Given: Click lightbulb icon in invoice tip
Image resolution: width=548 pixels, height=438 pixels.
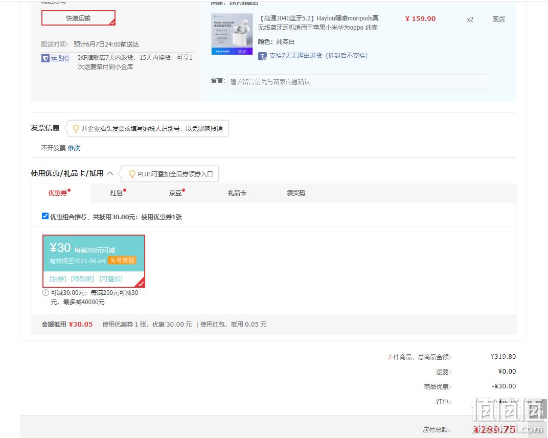Looking at the screenshot, I should pos(76,128).
